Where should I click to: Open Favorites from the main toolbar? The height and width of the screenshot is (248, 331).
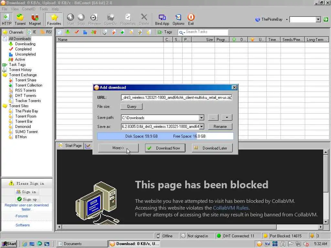54,19
